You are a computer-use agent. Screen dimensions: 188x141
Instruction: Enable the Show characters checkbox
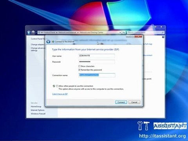79,66
